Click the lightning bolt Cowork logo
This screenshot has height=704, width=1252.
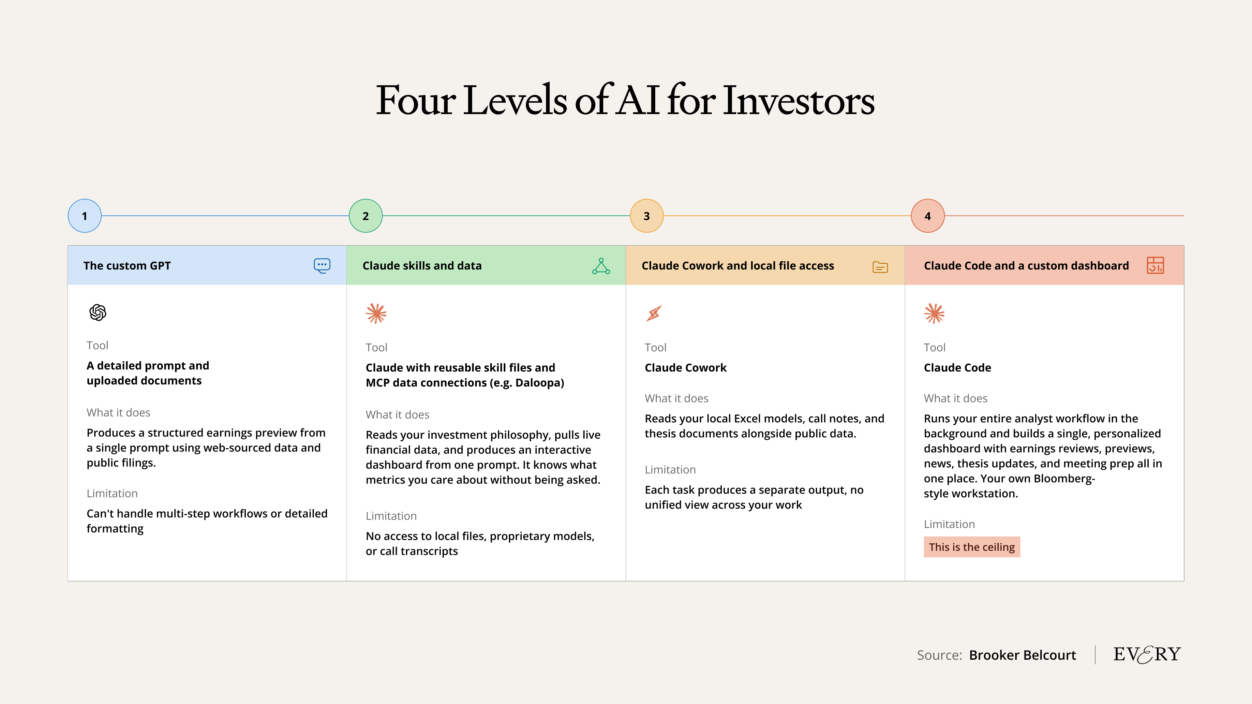[654, 313]
